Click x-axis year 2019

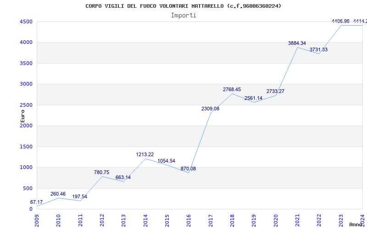pos(254,221)
